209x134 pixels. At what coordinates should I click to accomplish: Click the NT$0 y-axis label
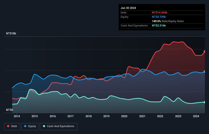coord(10,110)
